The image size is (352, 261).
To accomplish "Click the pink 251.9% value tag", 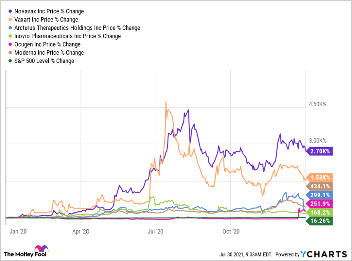I will click(x=319, y=204).
